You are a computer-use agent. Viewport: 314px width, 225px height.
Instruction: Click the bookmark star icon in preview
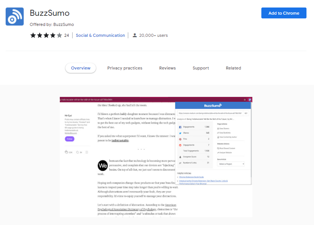coord(245,100)
